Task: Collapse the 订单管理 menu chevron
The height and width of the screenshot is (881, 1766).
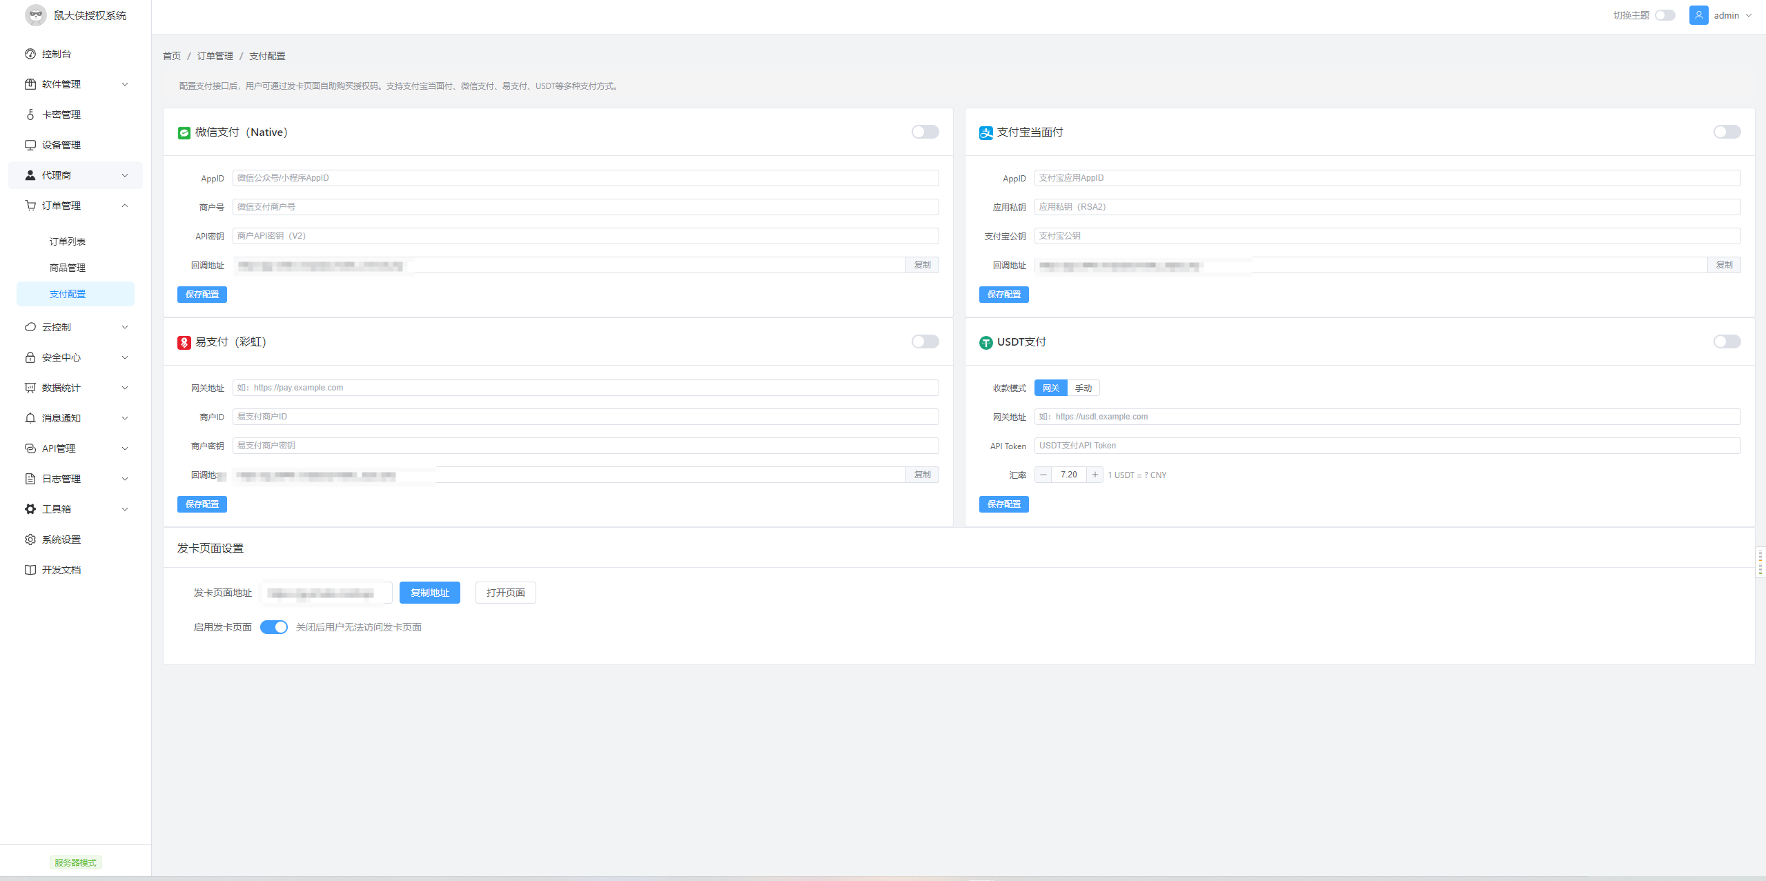Action: (x=125, y=206)
